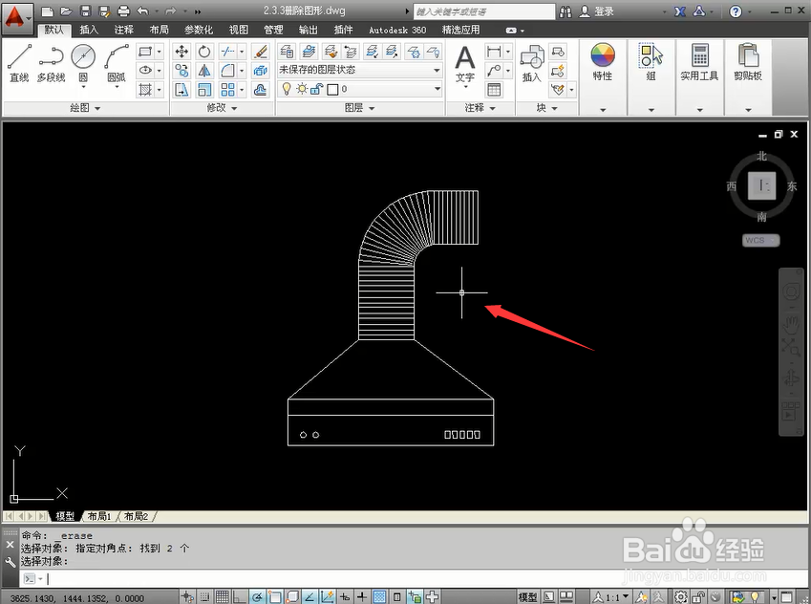Click the Table tool icon
Viewport: 811px width, 604px height.
tap(494, 90)
